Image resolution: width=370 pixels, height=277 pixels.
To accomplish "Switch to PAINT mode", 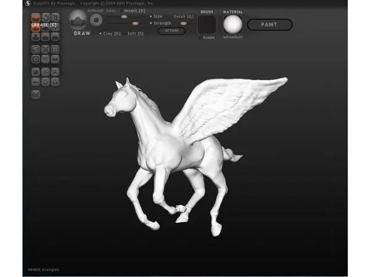I will point(269,25).
